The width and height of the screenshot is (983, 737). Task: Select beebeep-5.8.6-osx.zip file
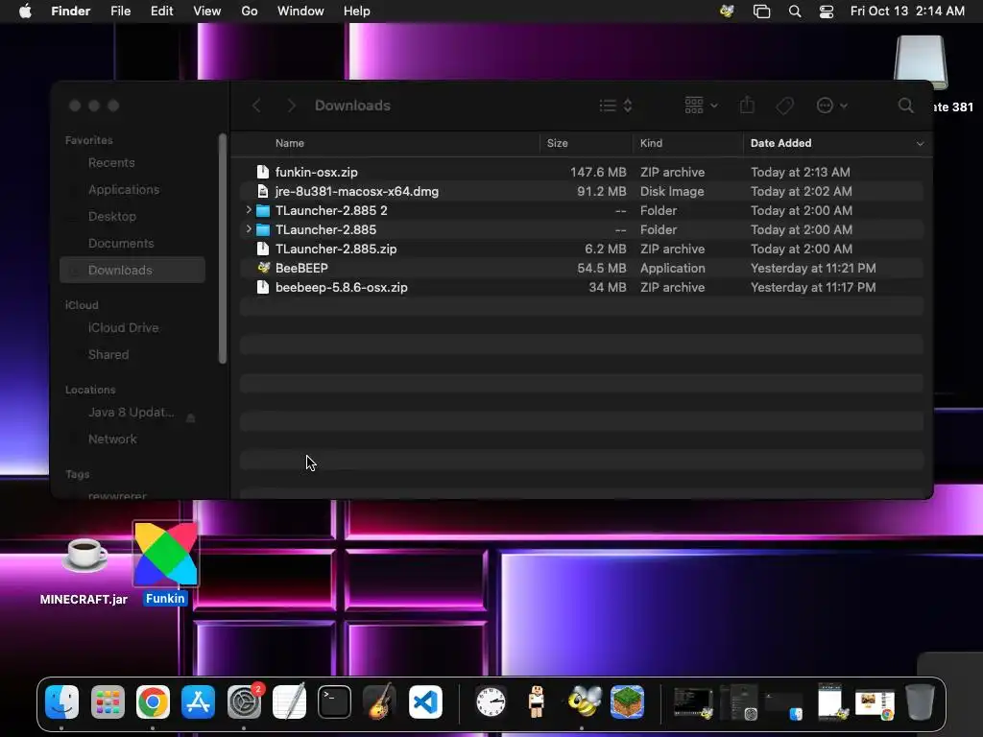pyautogui.click(x=581, y=287)
